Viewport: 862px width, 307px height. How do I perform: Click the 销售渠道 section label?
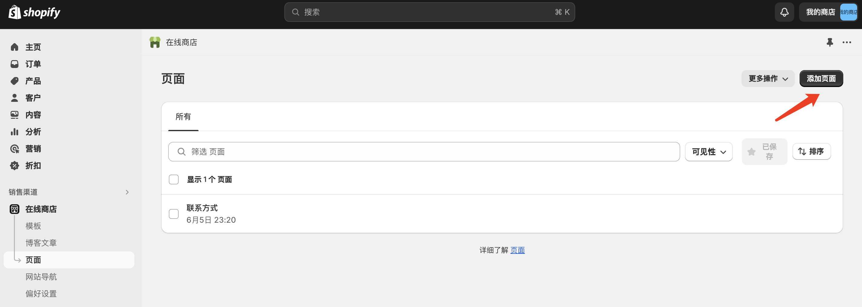point(23,192)
